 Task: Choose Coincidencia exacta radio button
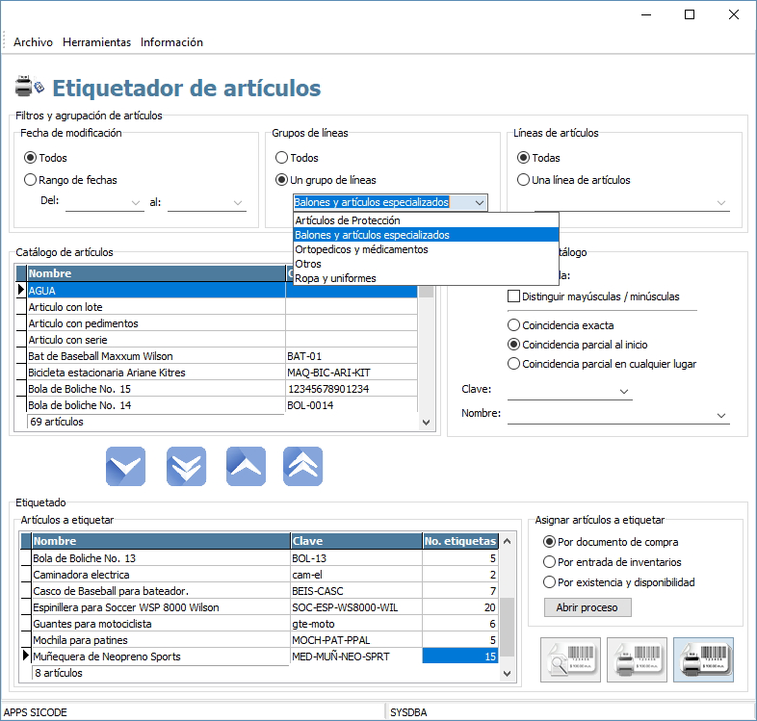coord(514,325)
